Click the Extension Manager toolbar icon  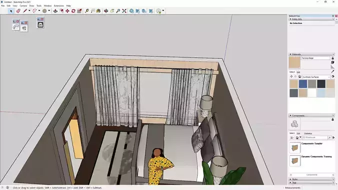coord(151,11)
